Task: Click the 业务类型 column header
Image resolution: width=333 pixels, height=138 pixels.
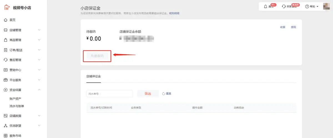Action: pos(136,108)
